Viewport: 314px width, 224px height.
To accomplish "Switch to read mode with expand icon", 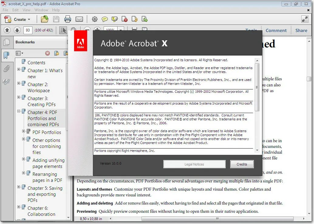I will coord(305,19).
